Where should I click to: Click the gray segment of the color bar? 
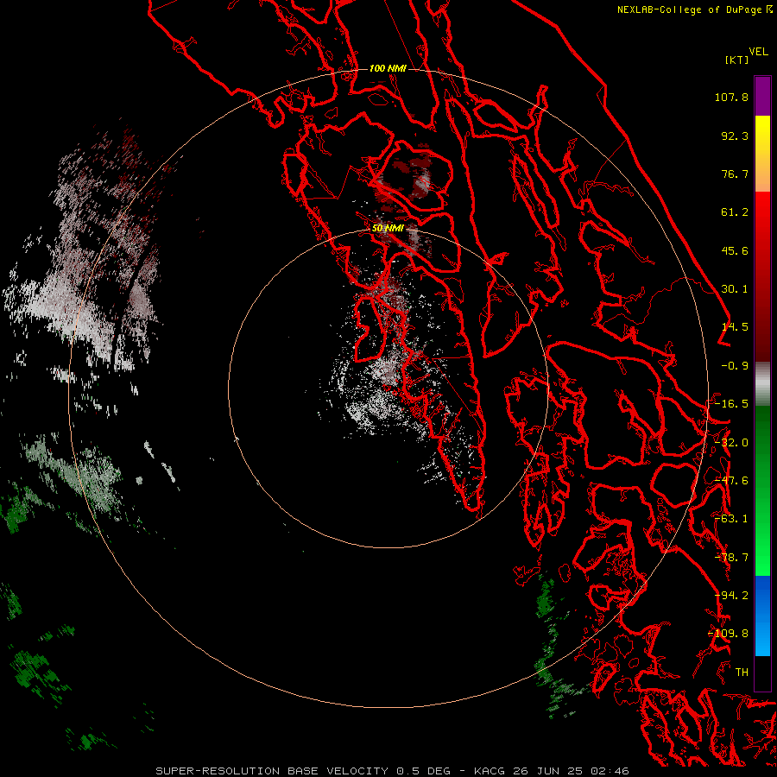tap(762, 384)
